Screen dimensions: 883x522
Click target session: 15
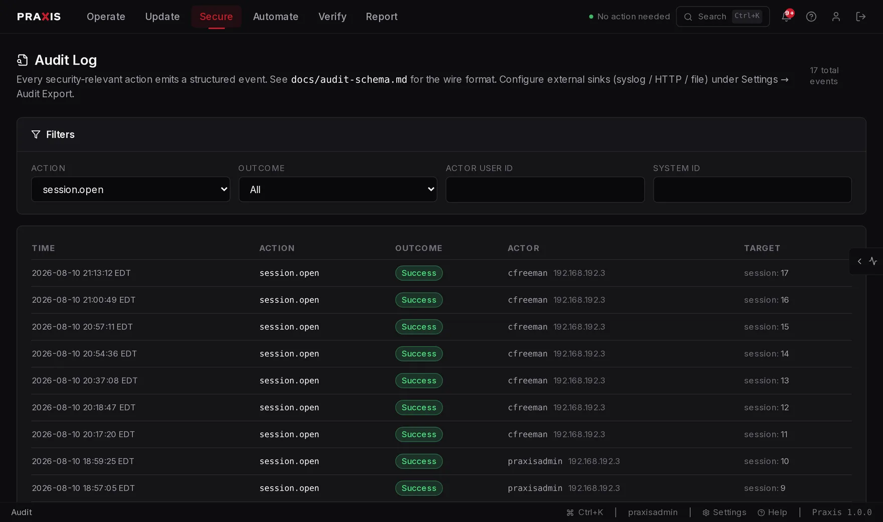(766, 327)
